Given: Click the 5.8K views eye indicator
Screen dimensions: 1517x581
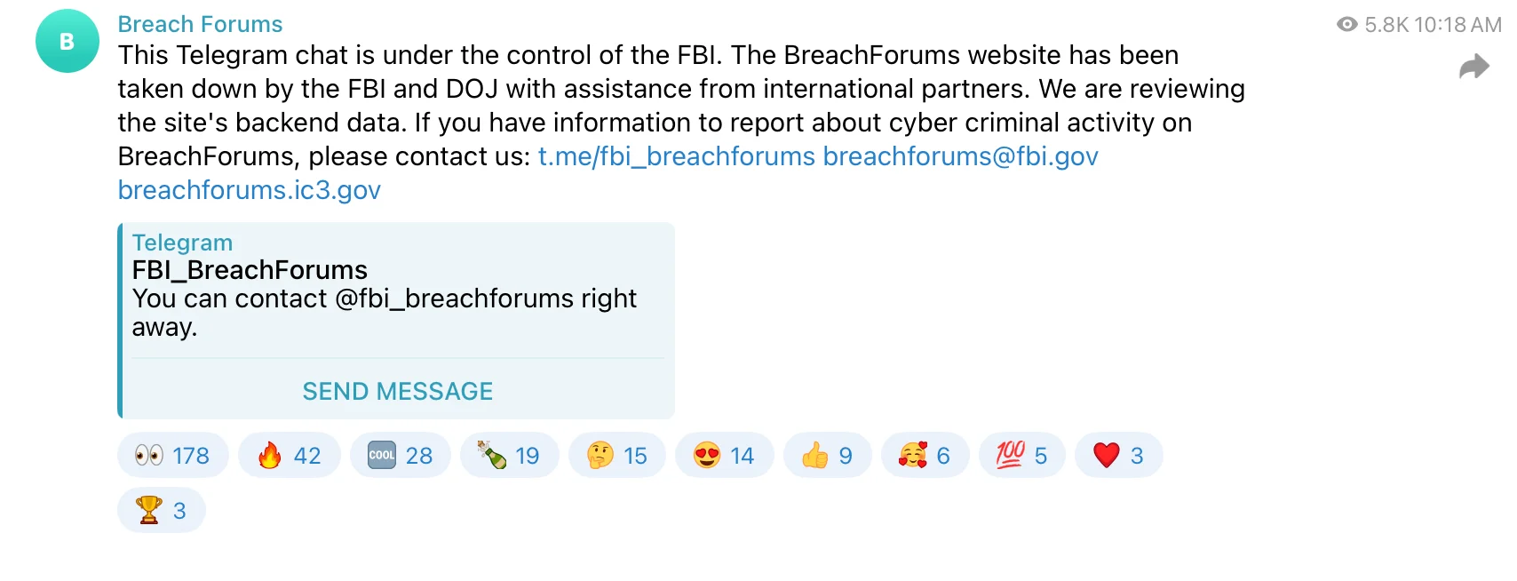Looking at the screenshot, I should point(1346,25).
